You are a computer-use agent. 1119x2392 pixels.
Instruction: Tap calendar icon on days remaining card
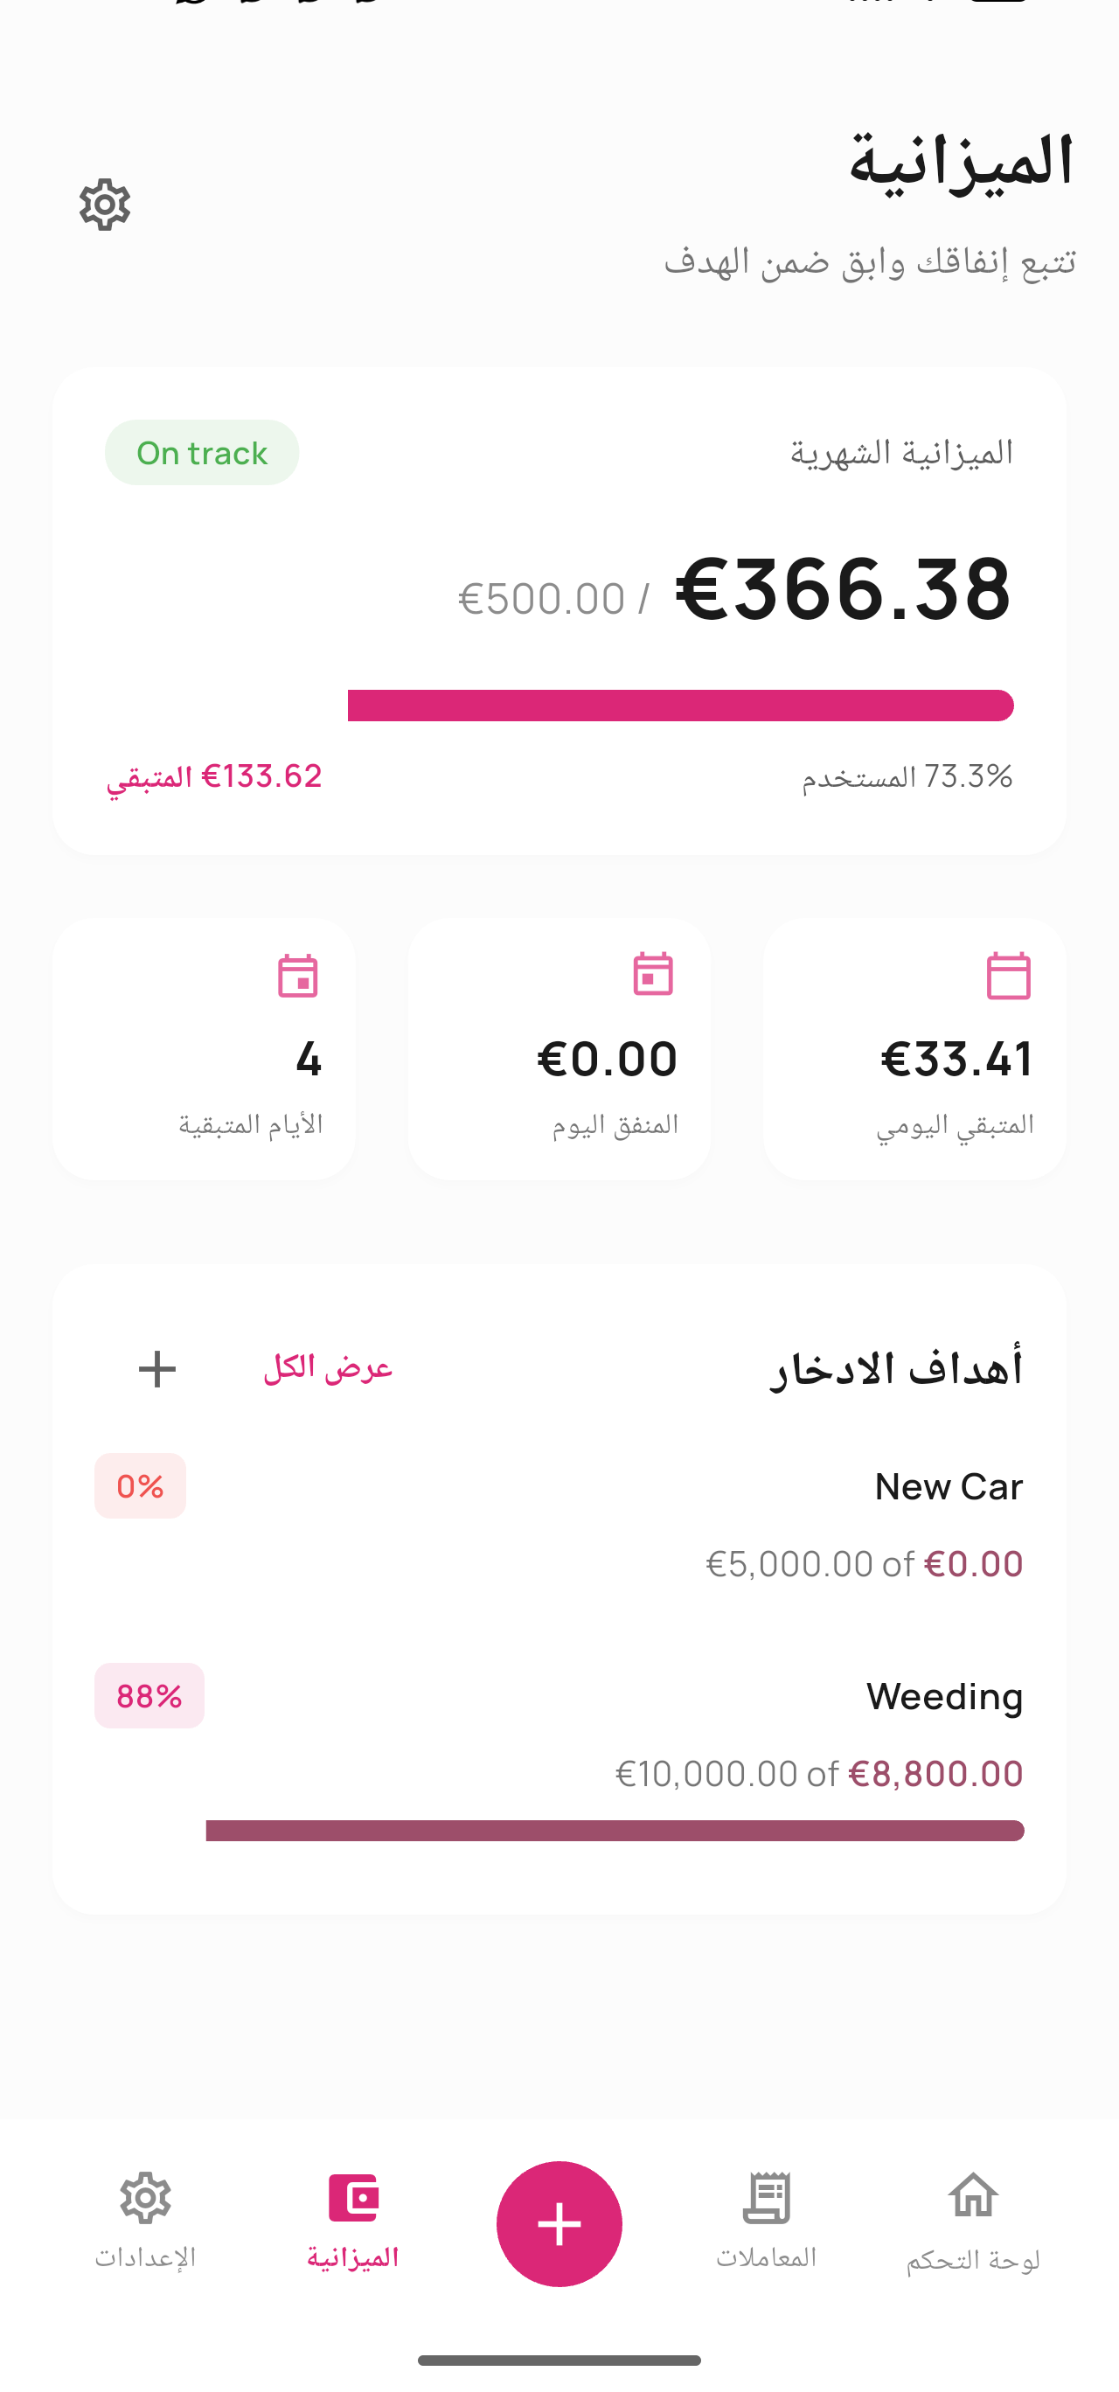tap(297, 976)
